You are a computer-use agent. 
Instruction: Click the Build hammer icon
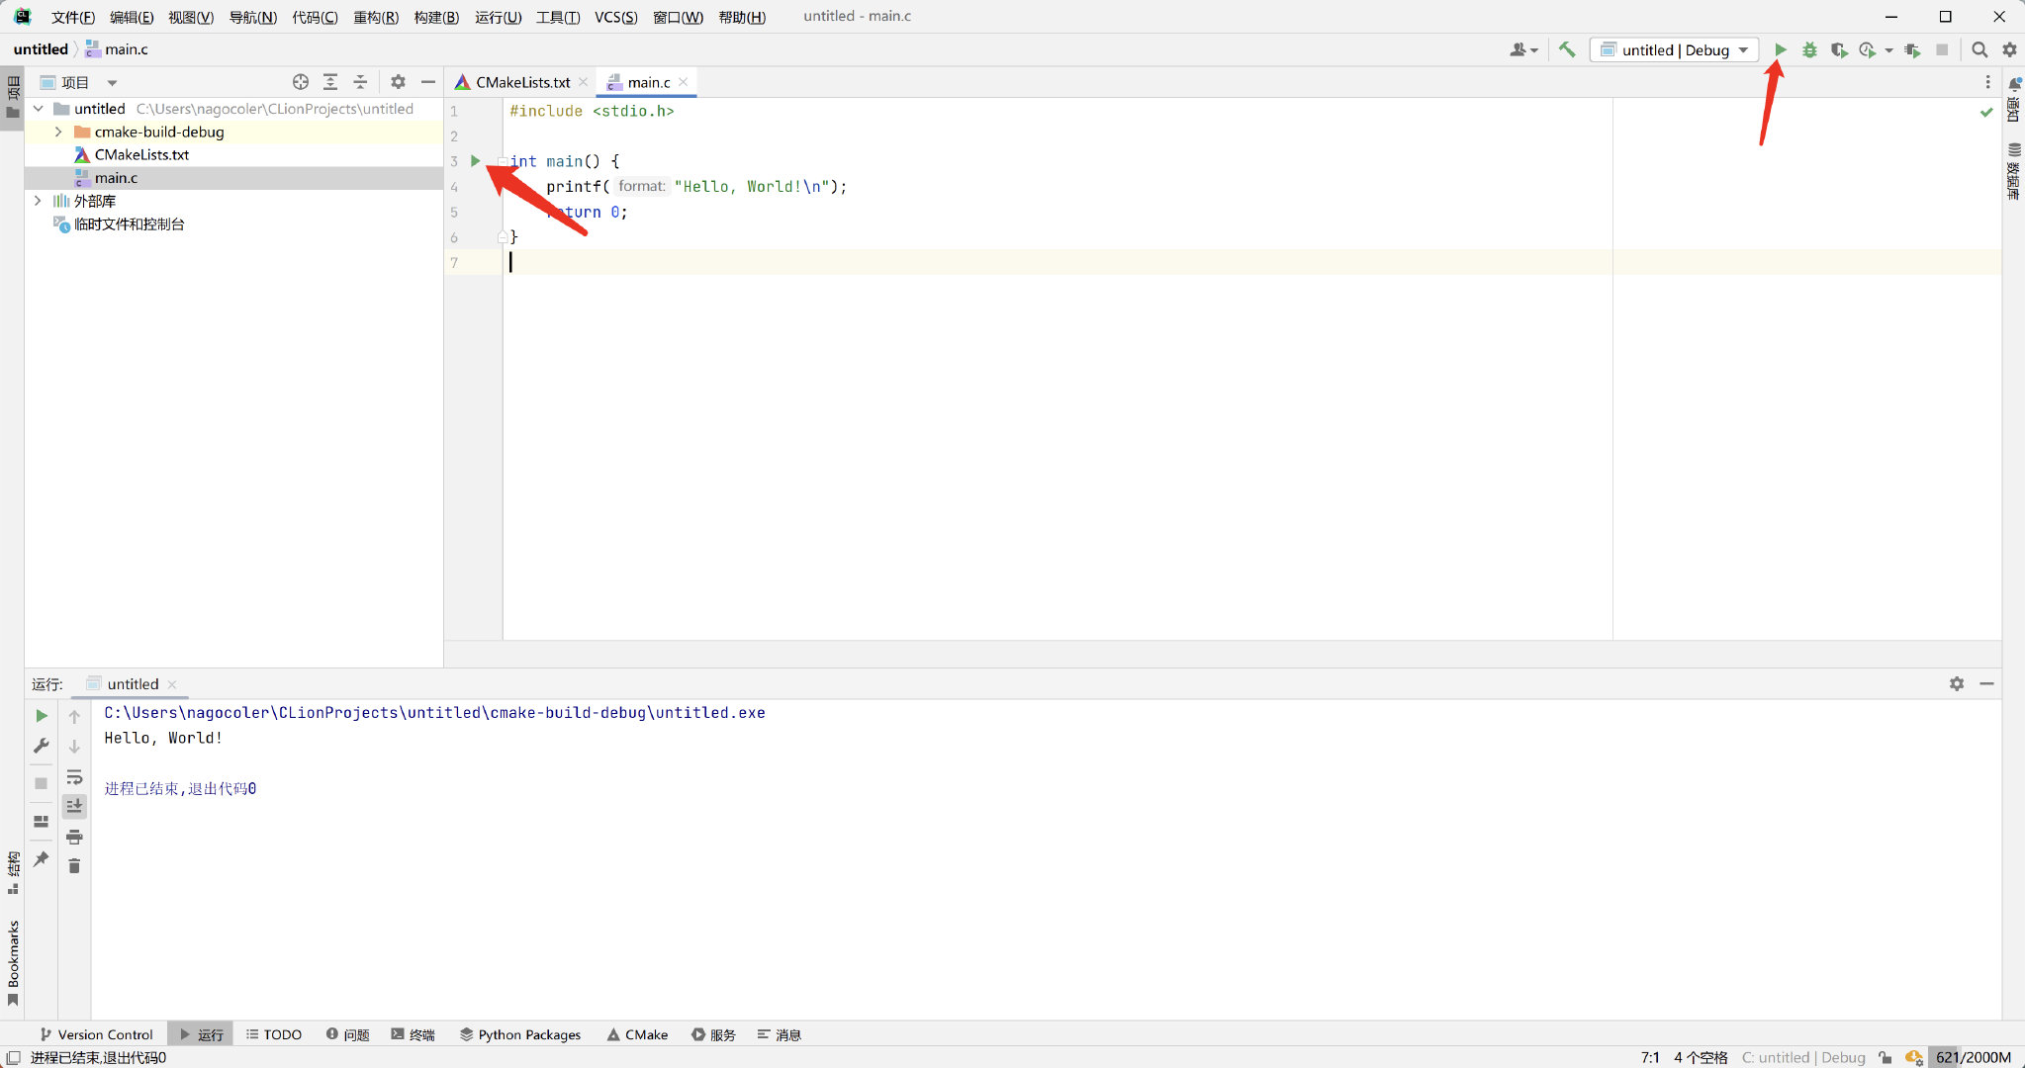tap(1567, 49)
